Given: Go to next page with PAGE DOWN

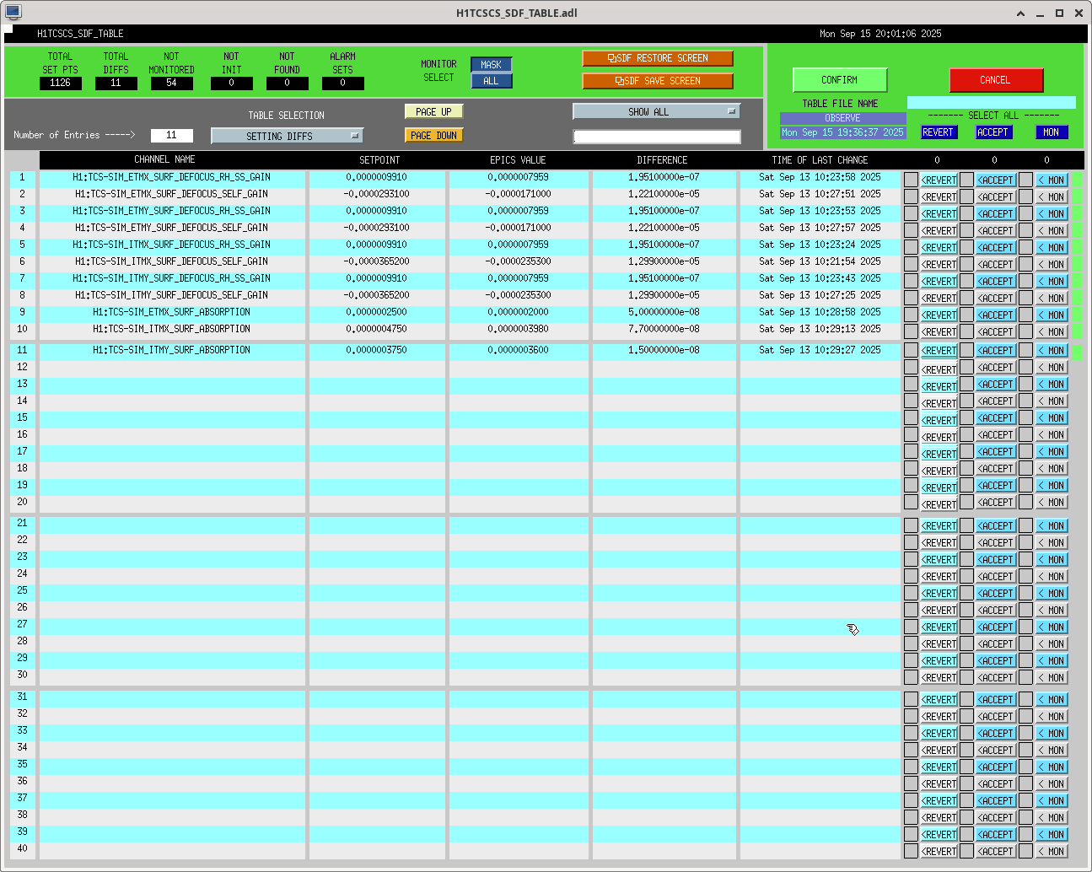Looking at the screenshot, I should [433, 135].
